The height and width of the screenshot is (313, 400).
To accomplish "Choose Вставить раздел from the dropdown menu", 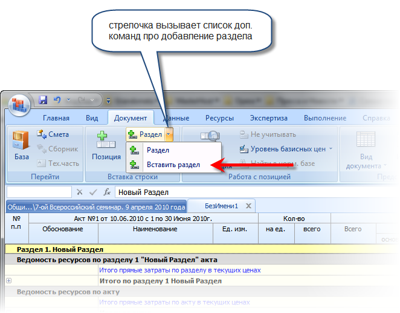I will coord(173,164).
